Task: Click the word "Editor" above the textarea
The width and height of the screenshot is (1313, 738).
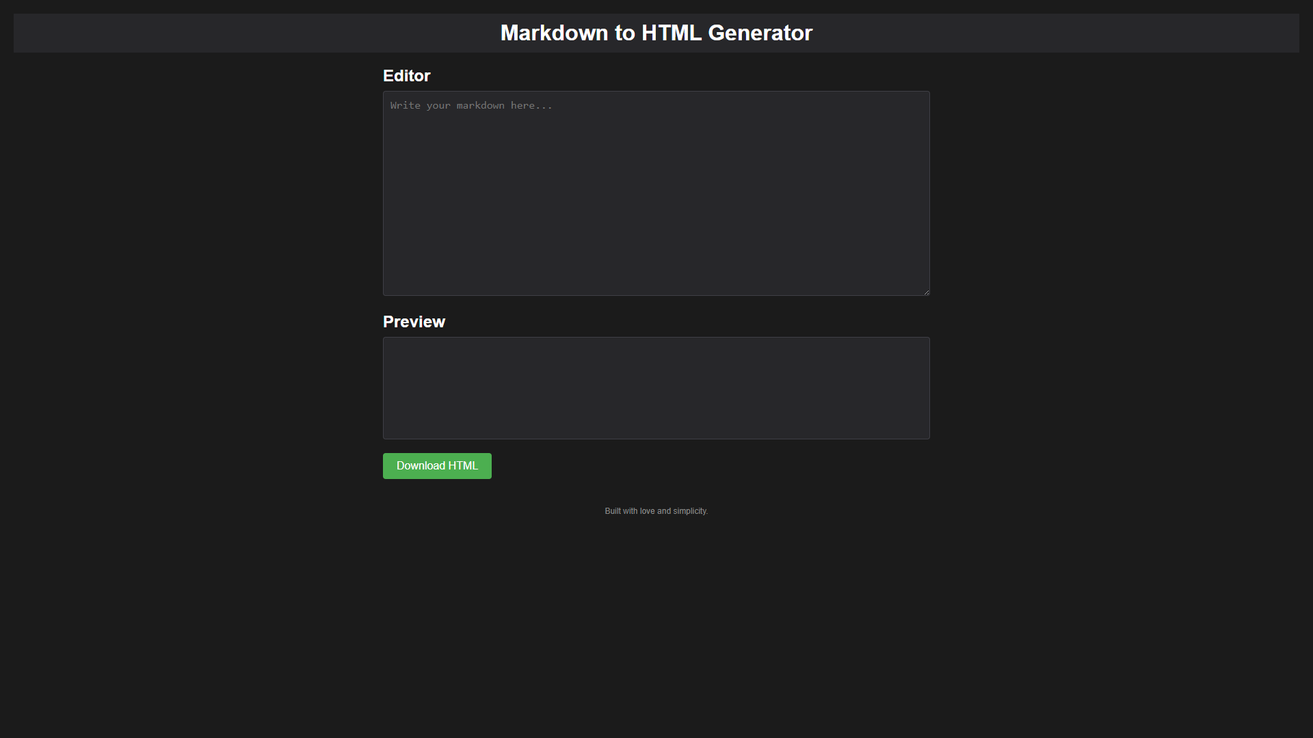Action: tap(406, 76)
